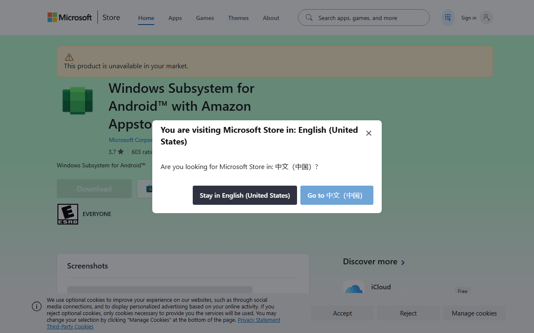Open the iCloud app icon

[x=354, y=288]
